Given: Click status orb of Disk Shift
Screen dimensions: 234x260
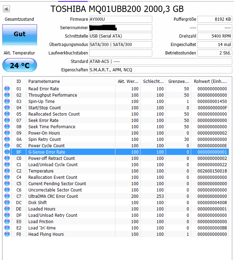Looking at the screenshot, I should coord(7,202).
